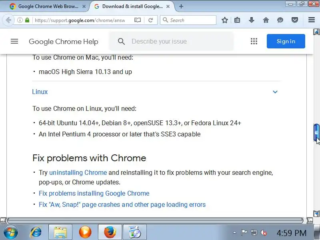Click the chat smiley icon in toolbar

(x=280, y=20)
